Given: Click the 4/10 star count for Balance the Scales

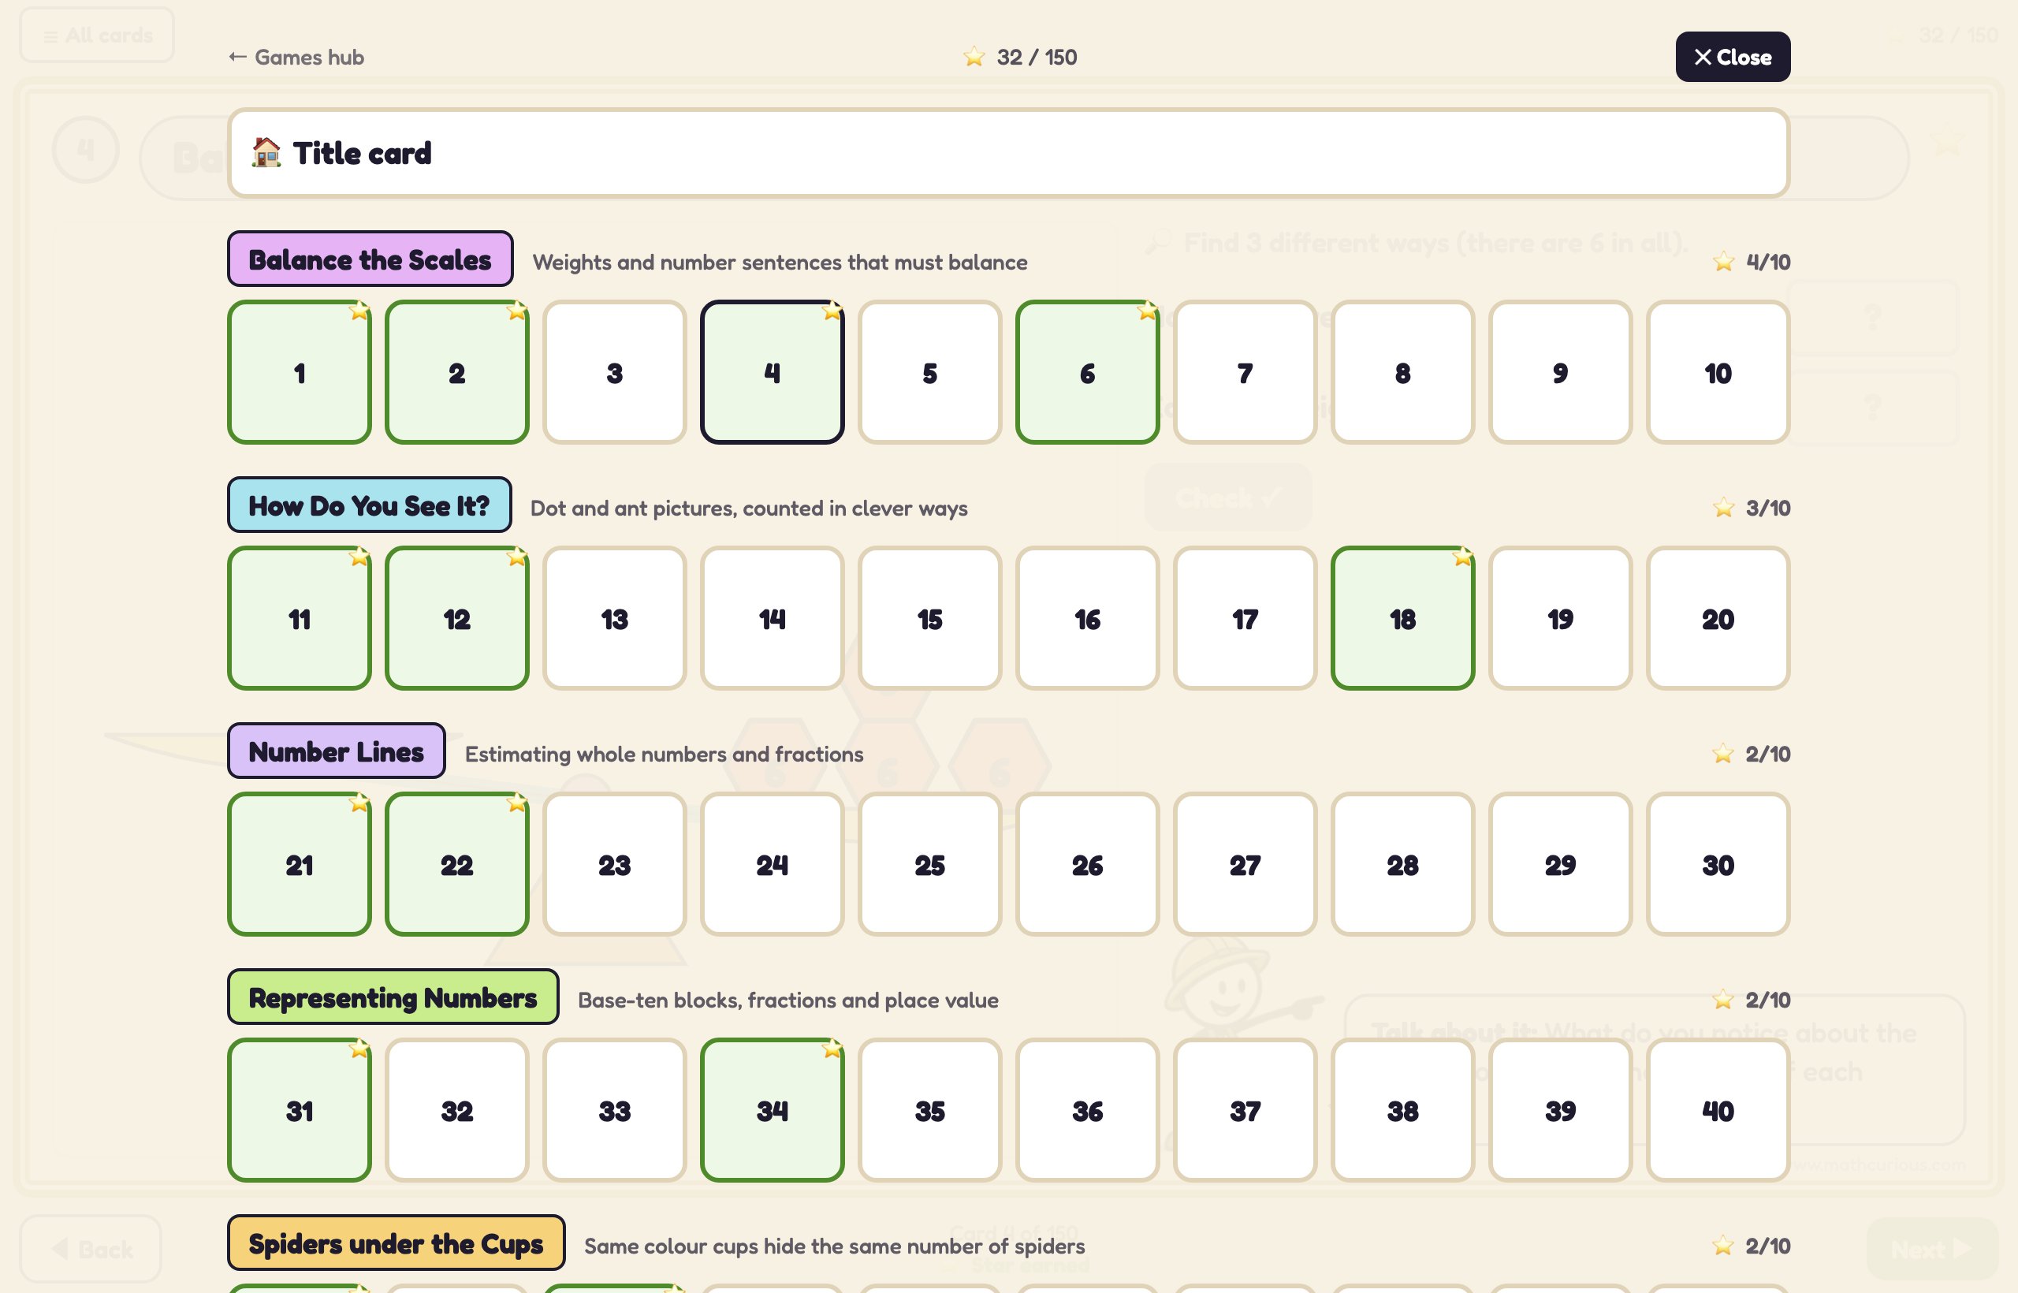Looking at the screenshot, I should click(x=1752, y=262).
